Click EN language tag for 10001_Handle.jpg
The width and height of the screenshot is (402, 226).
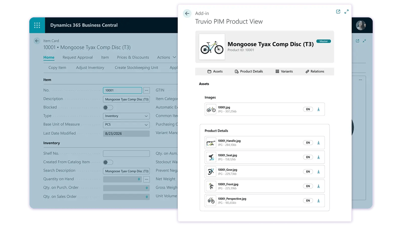[308, 143]
